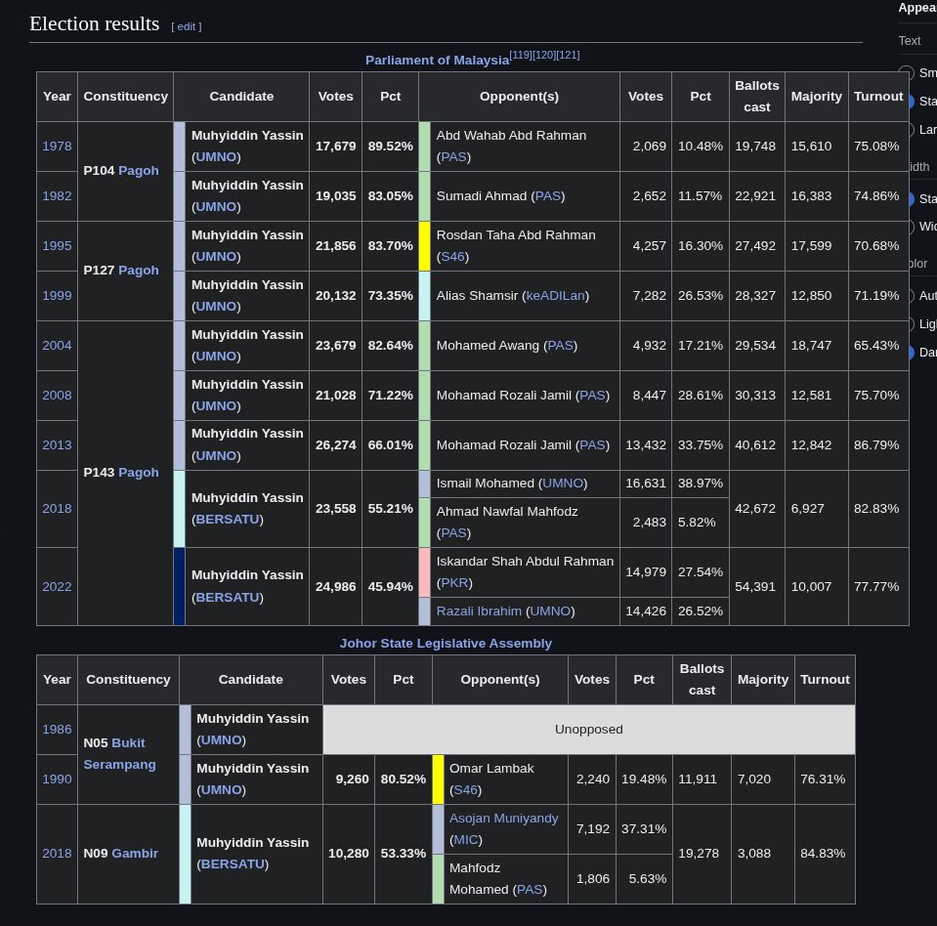Click the edit link beside Election results
This screenshot has height=926, width=937.
[x=186, y=27]
